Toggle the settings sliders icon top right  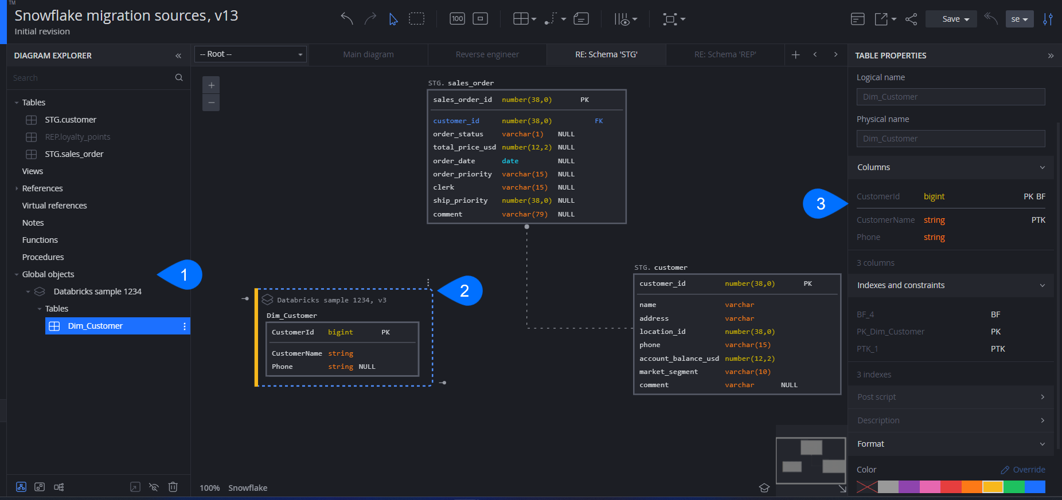pos(1048,19)
